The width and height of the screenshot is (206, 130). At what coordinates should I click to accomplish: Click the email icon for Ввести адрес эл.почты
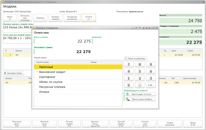pyautogui.click(x=127, y=94)
